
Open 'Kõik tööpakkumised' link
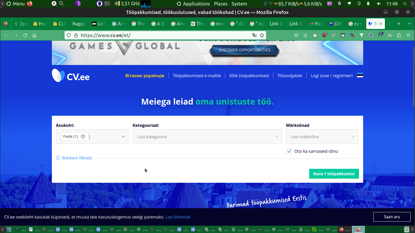pyautogui.click(x=249, y=76)
